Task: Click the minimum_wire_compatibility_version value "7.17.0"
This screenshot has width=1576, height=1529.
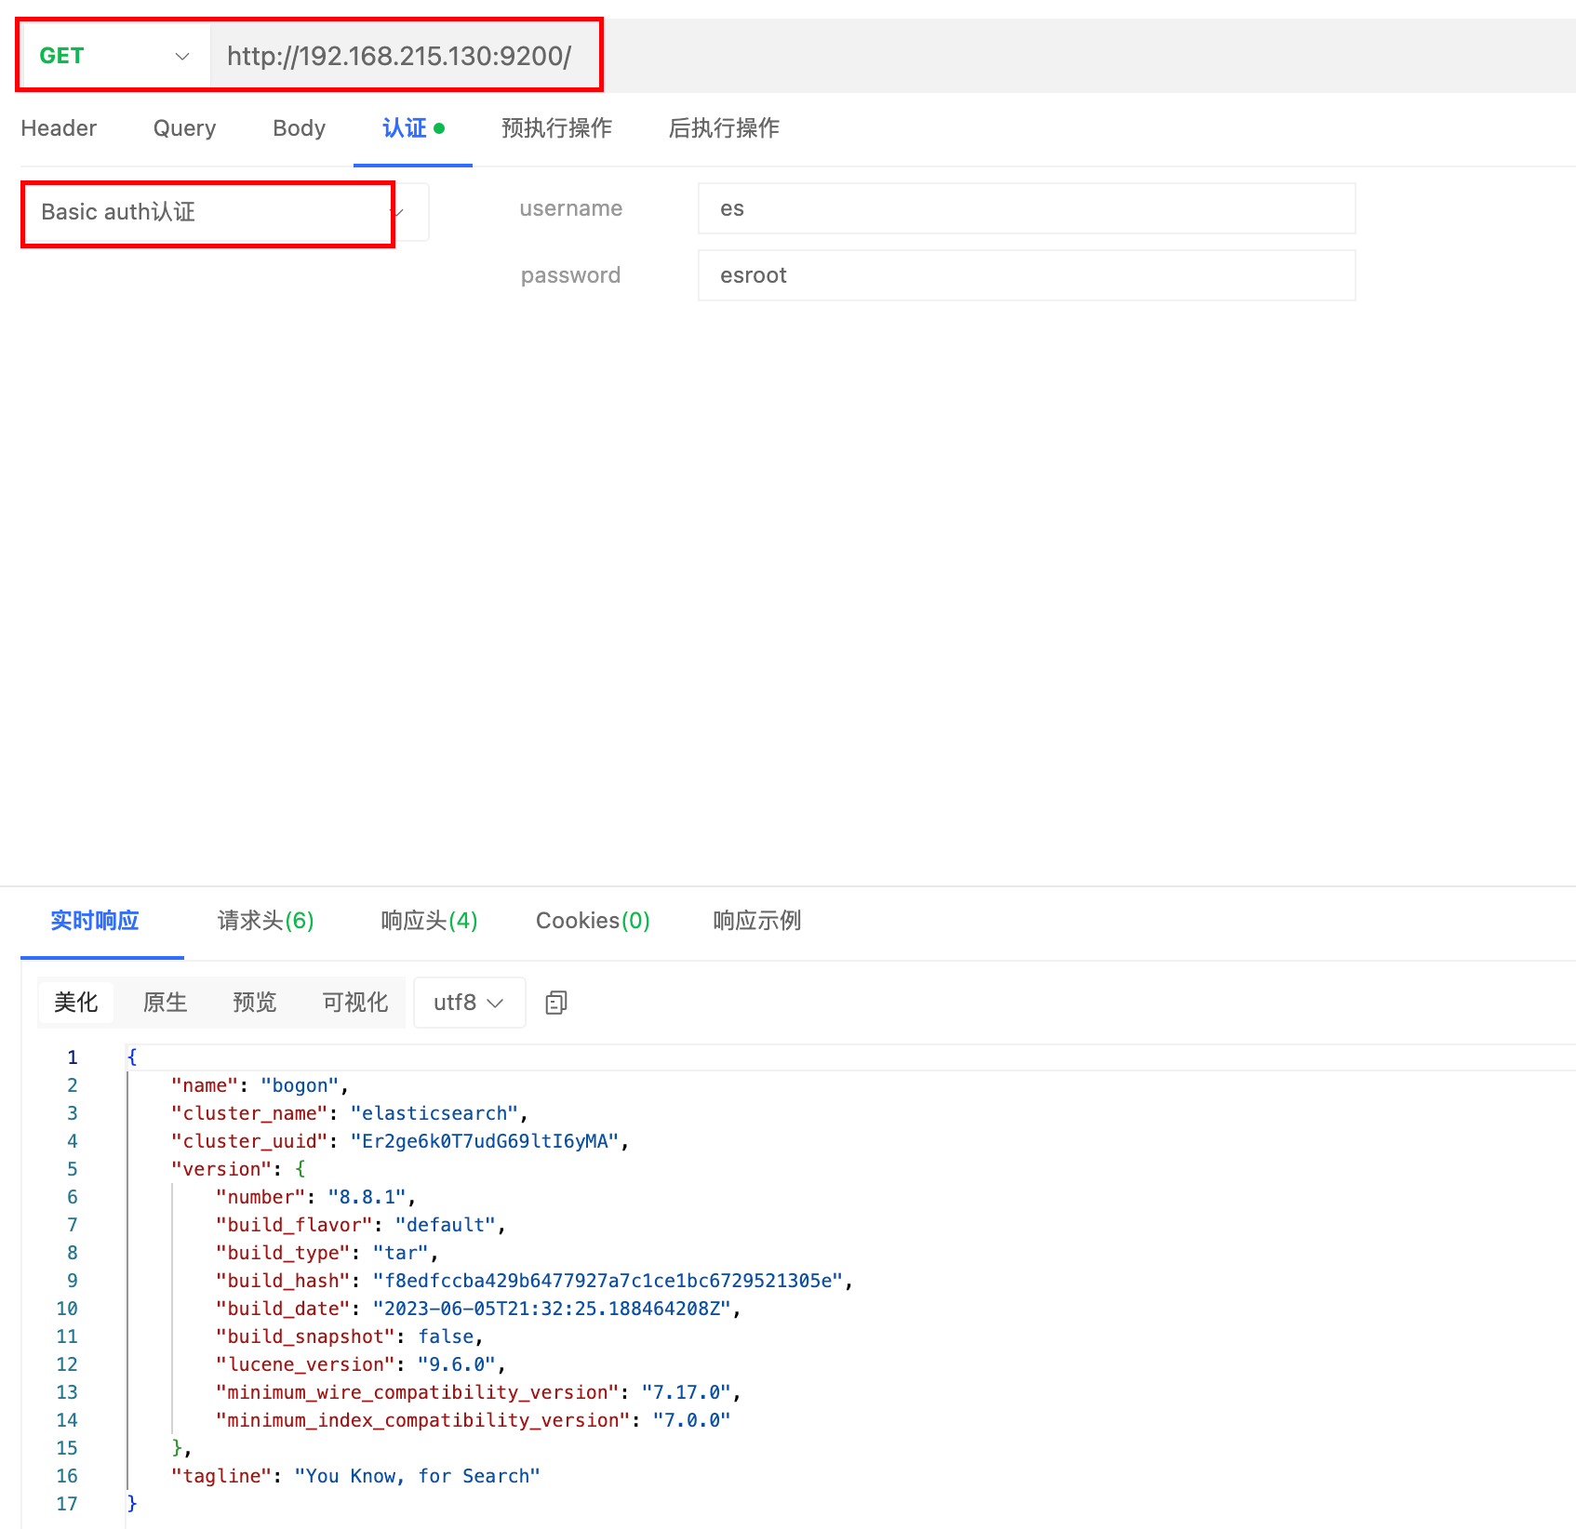Action: (x=687, y=1392)
